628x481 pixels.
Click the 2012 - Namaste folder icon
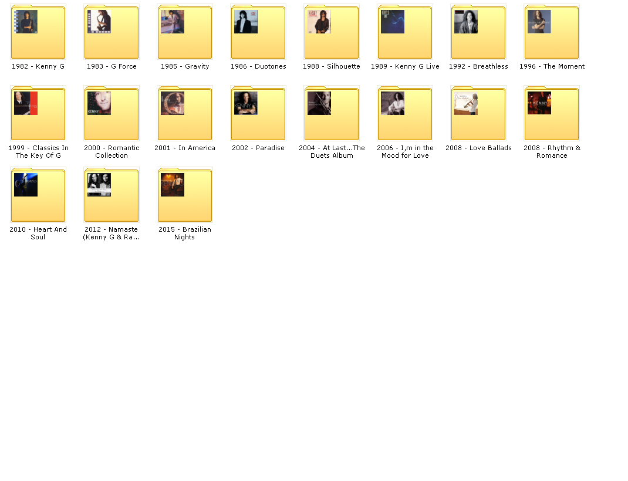[112, 195]
